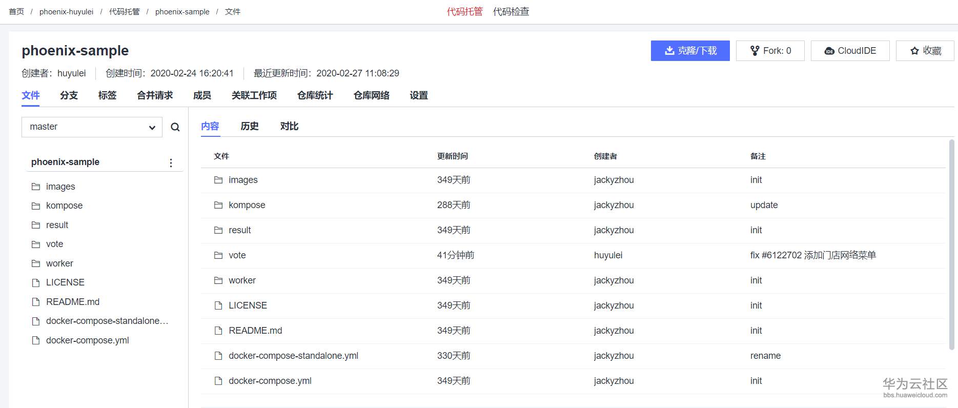Open the 标签 tab
The height and width of the screenshot is (408, 958).
pyautogui.click(x=108, y=95)
